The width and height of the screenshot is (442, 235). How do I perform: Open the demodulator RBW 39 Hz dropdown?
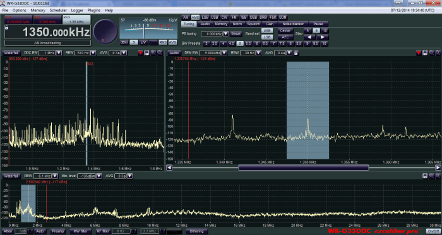tap(259, 53)
